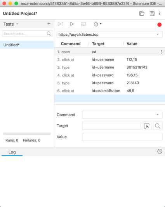This screenshot has width=165, height=207.
Task: Clear the log icon
Action: pyautogui.click(x=160, y=151)
